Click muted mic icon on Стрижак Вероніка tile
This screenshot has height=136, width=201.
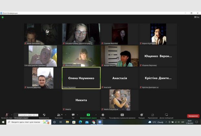102,43
